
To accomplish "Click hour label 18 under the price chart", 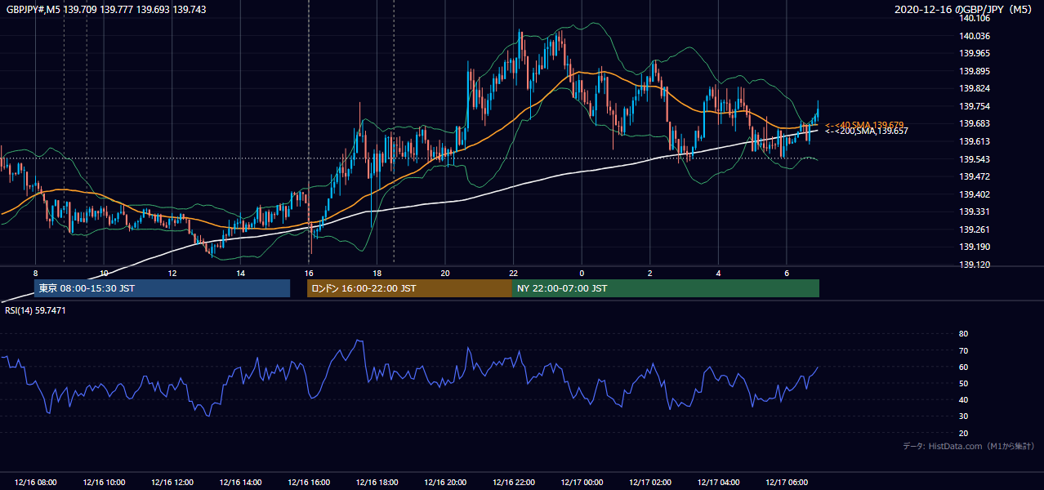I will click(x=377, y=273).
